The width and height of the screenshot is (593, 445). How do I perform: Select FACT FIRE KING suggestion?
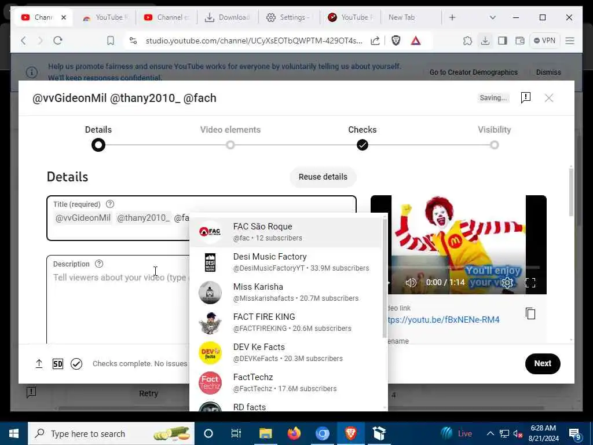click(x=286, y=322)
